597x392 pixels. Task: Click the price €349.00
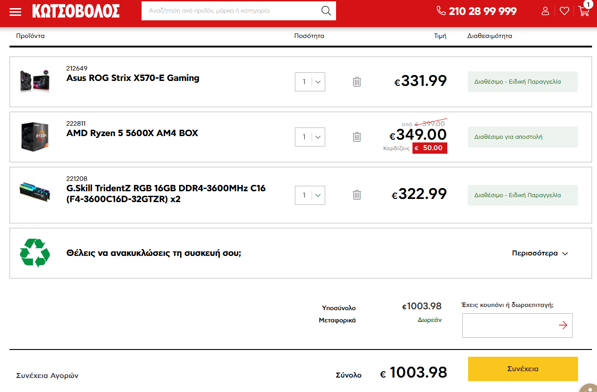pyautogui.click(x=418, y=134)
